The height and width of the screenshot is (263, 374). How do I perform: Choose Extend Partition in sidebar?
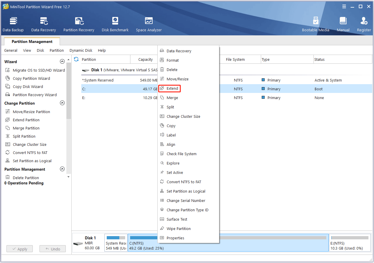tap(23, 120)
